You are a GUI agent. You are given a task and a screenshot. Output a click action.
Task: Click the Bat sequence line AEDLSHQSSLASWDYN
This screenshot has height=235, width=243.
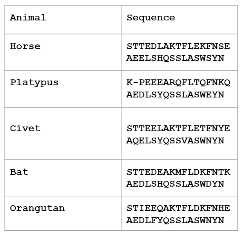click(x=175, y=184)
